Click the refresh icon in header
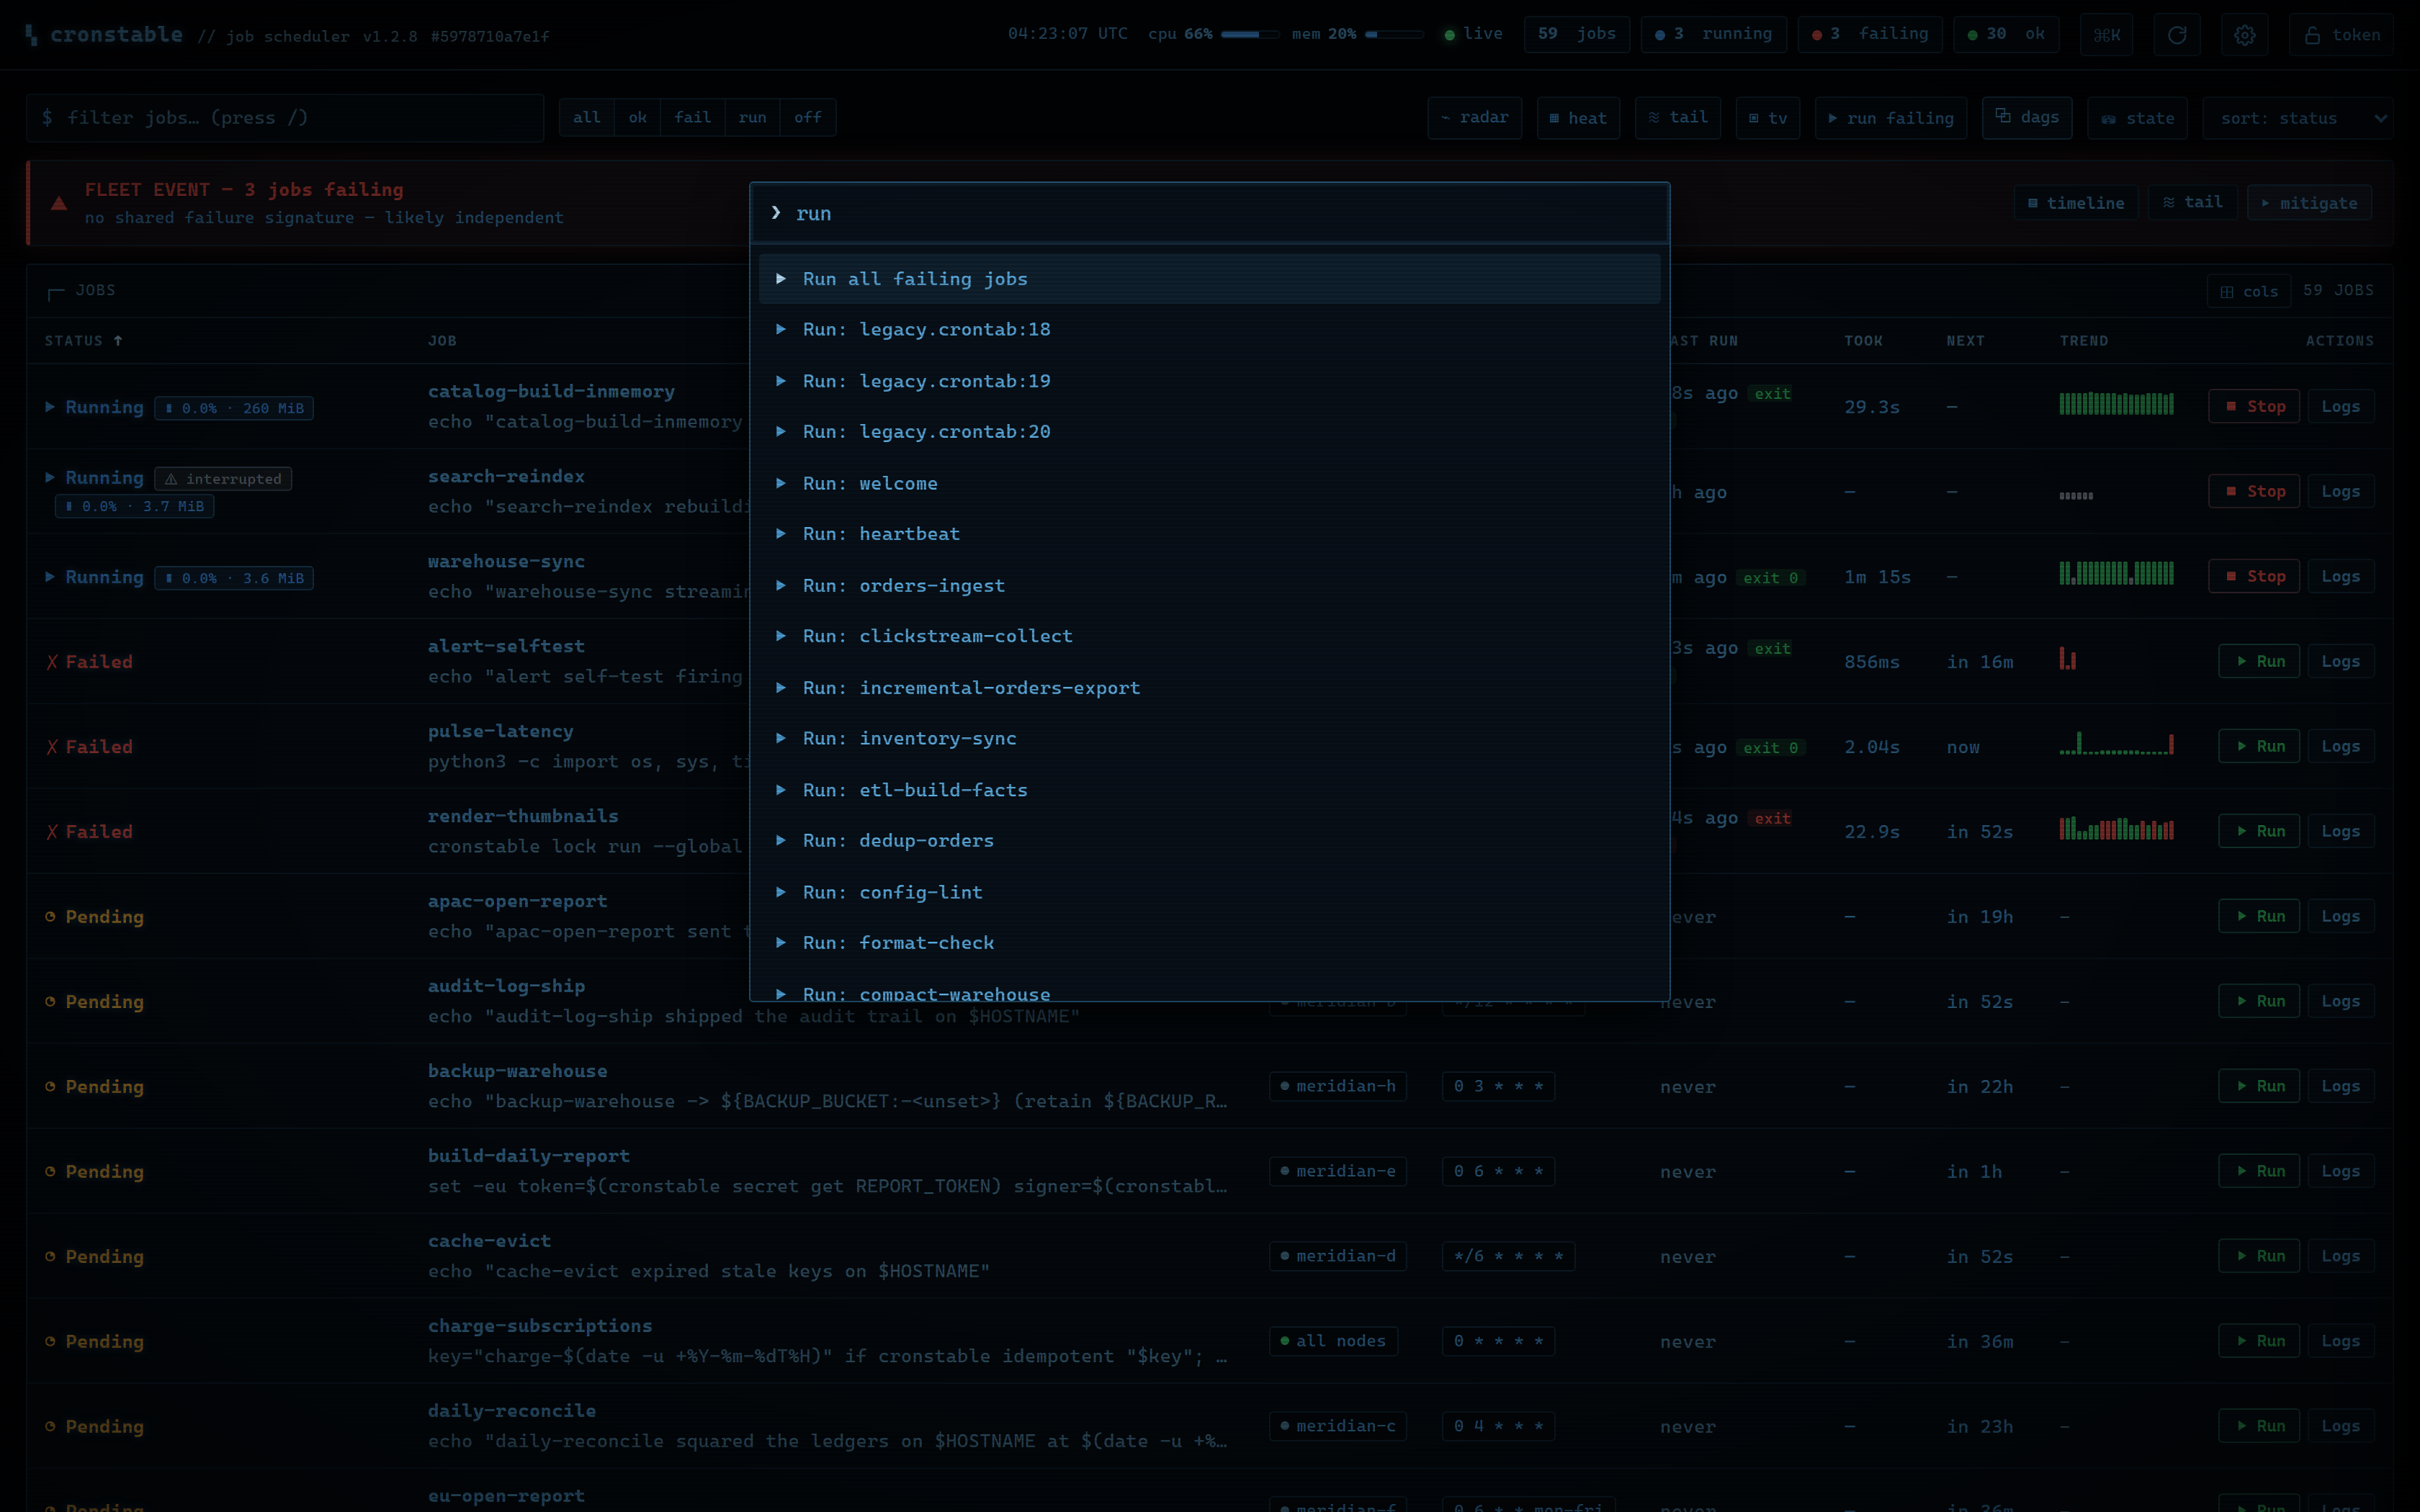 pyautogui.click(x=2176, y=35)
